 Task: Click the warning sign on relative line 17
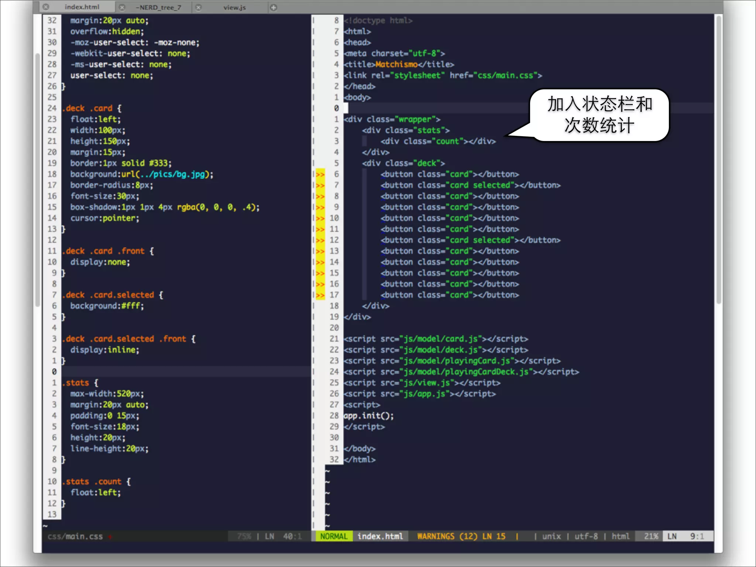point(320,295)
